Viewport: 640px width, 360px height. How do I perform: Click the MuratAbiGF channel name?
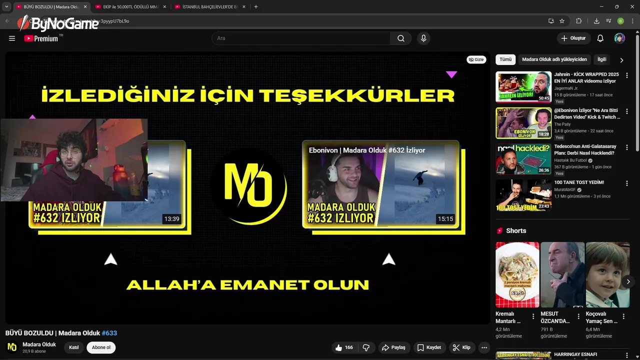(565, 190)
